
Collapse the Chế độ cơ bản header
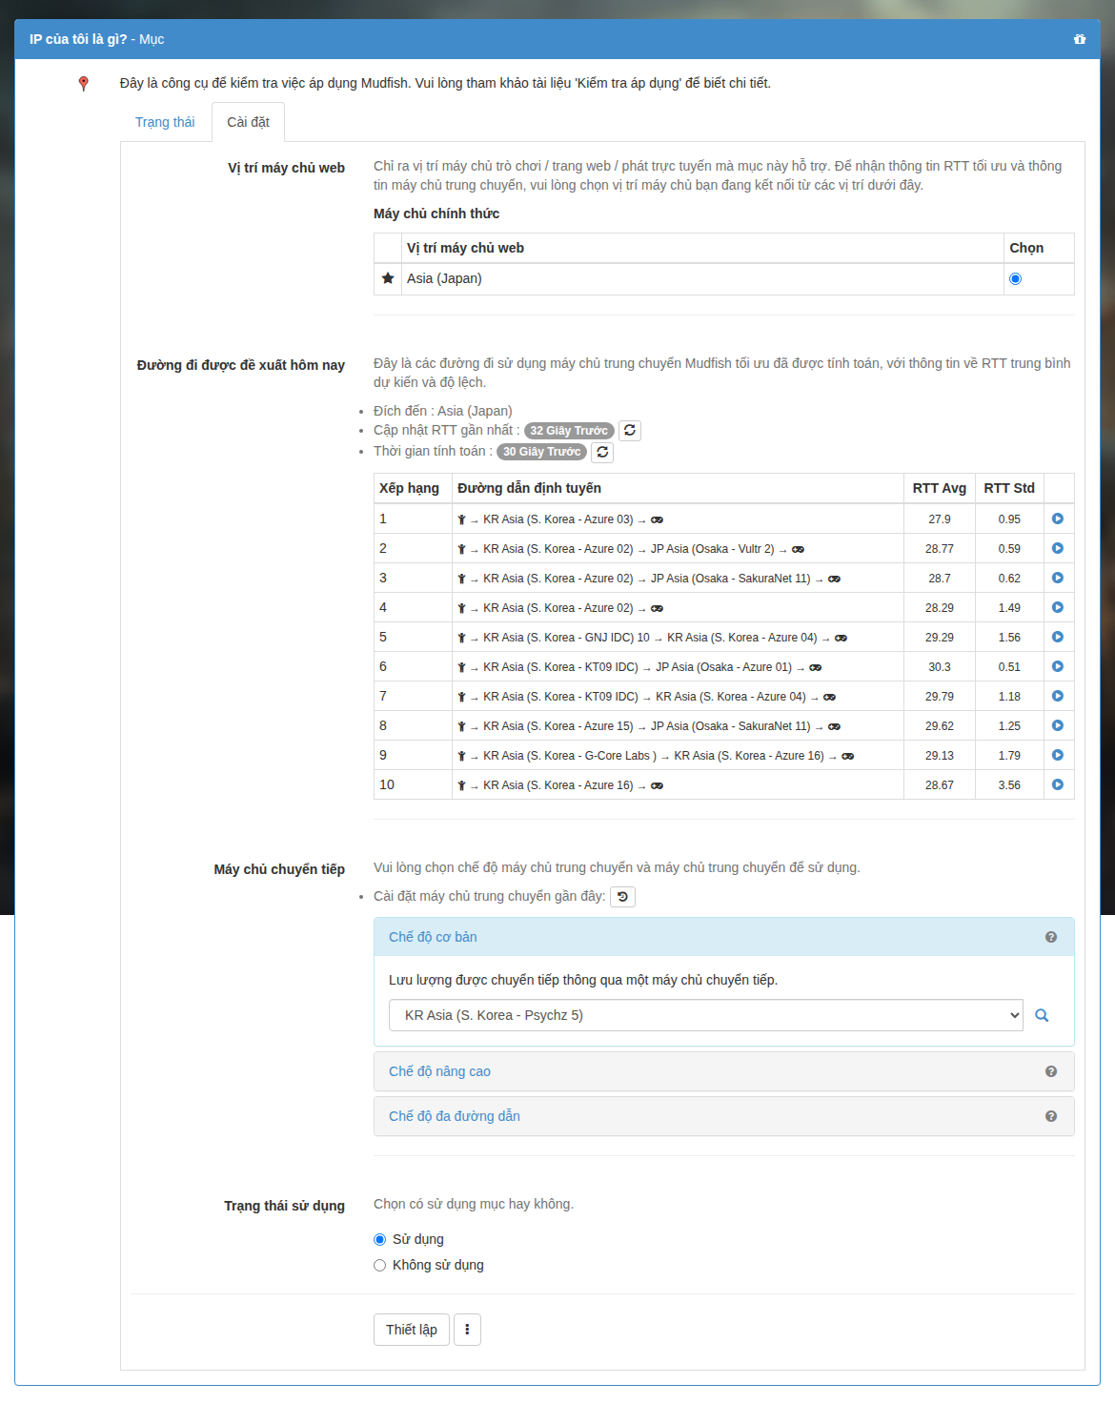tap(433, 937)
